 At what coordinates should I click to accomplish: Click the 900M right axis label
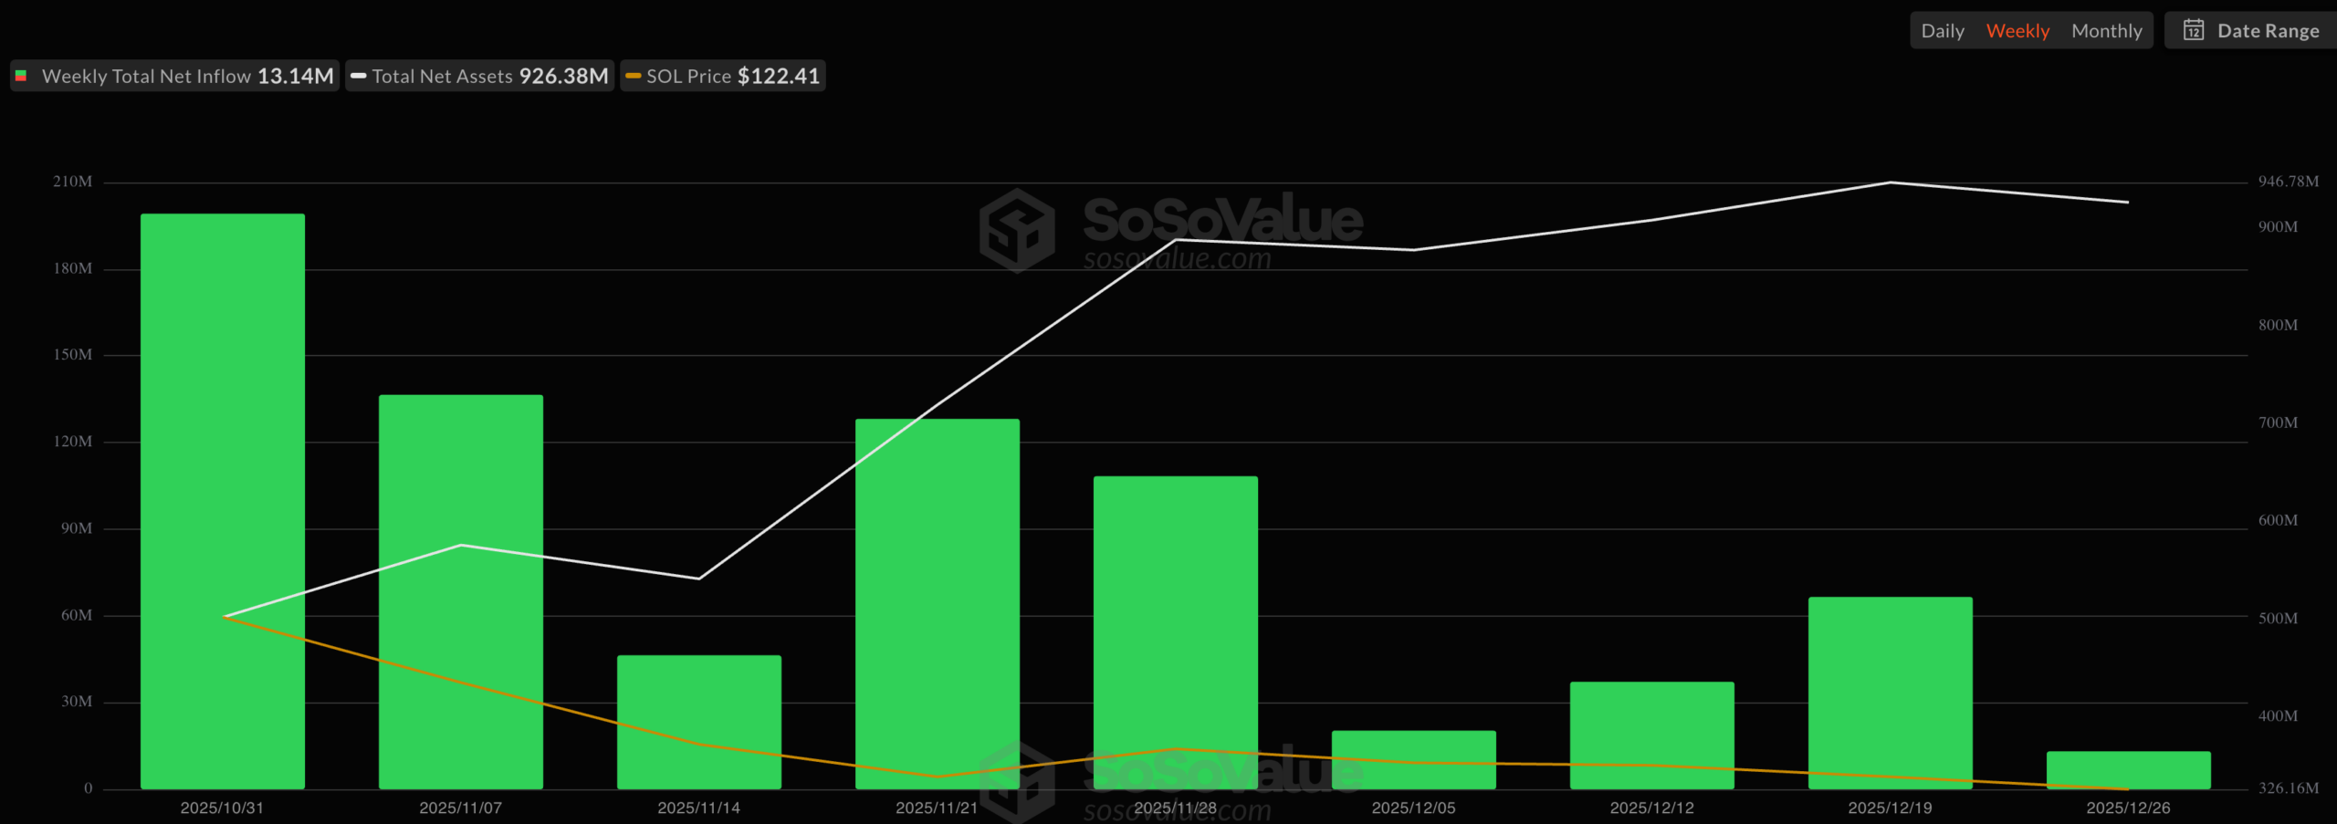coord(2279,226)
